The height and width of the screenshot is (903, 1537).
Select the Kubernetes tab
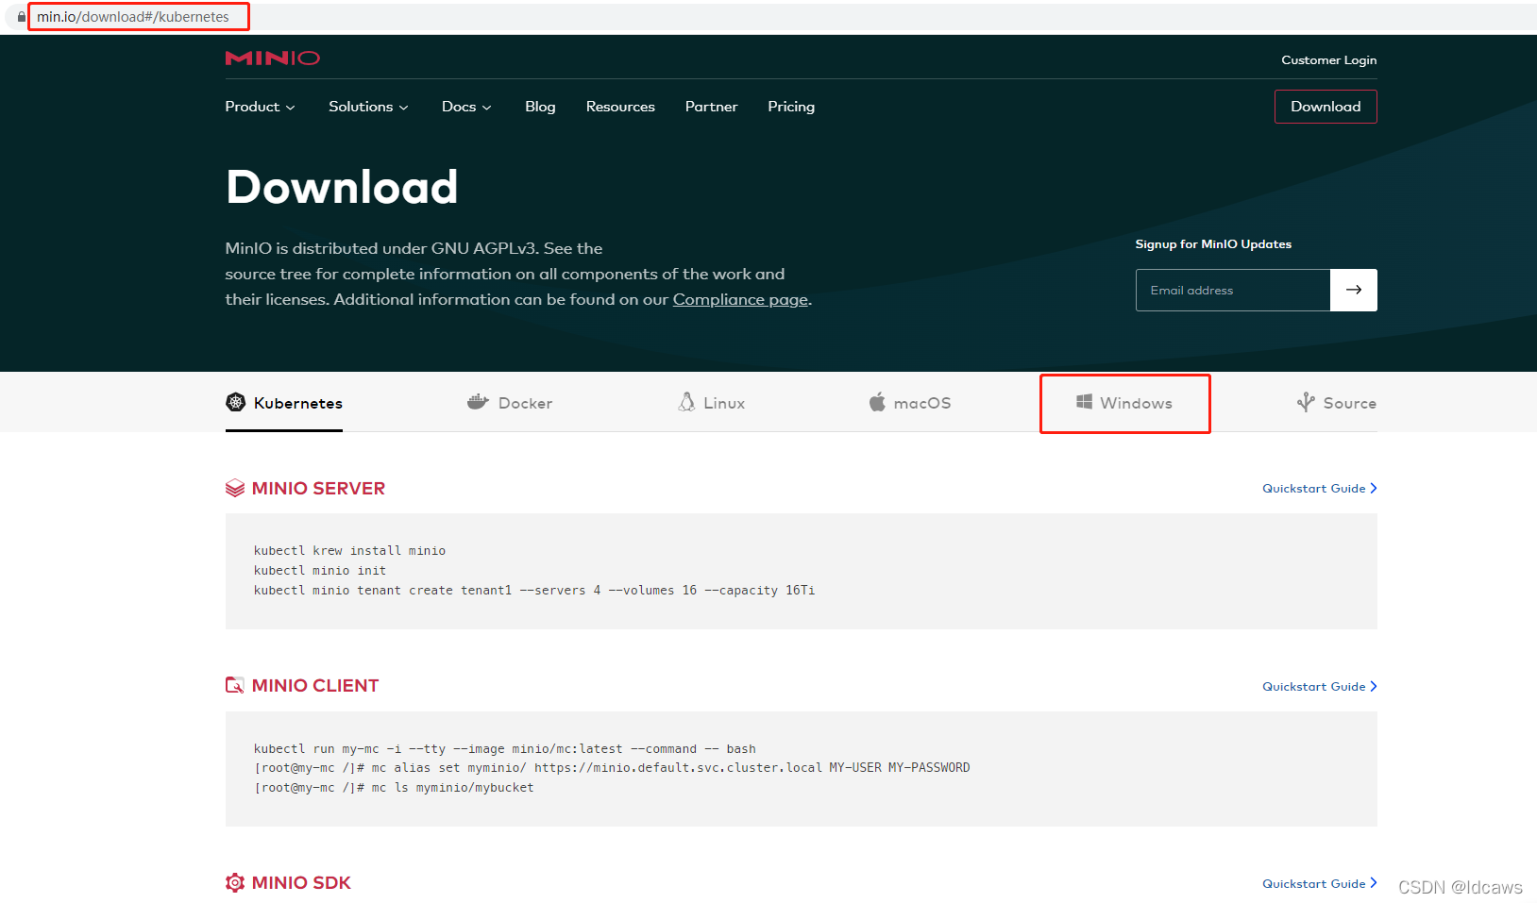284,403
